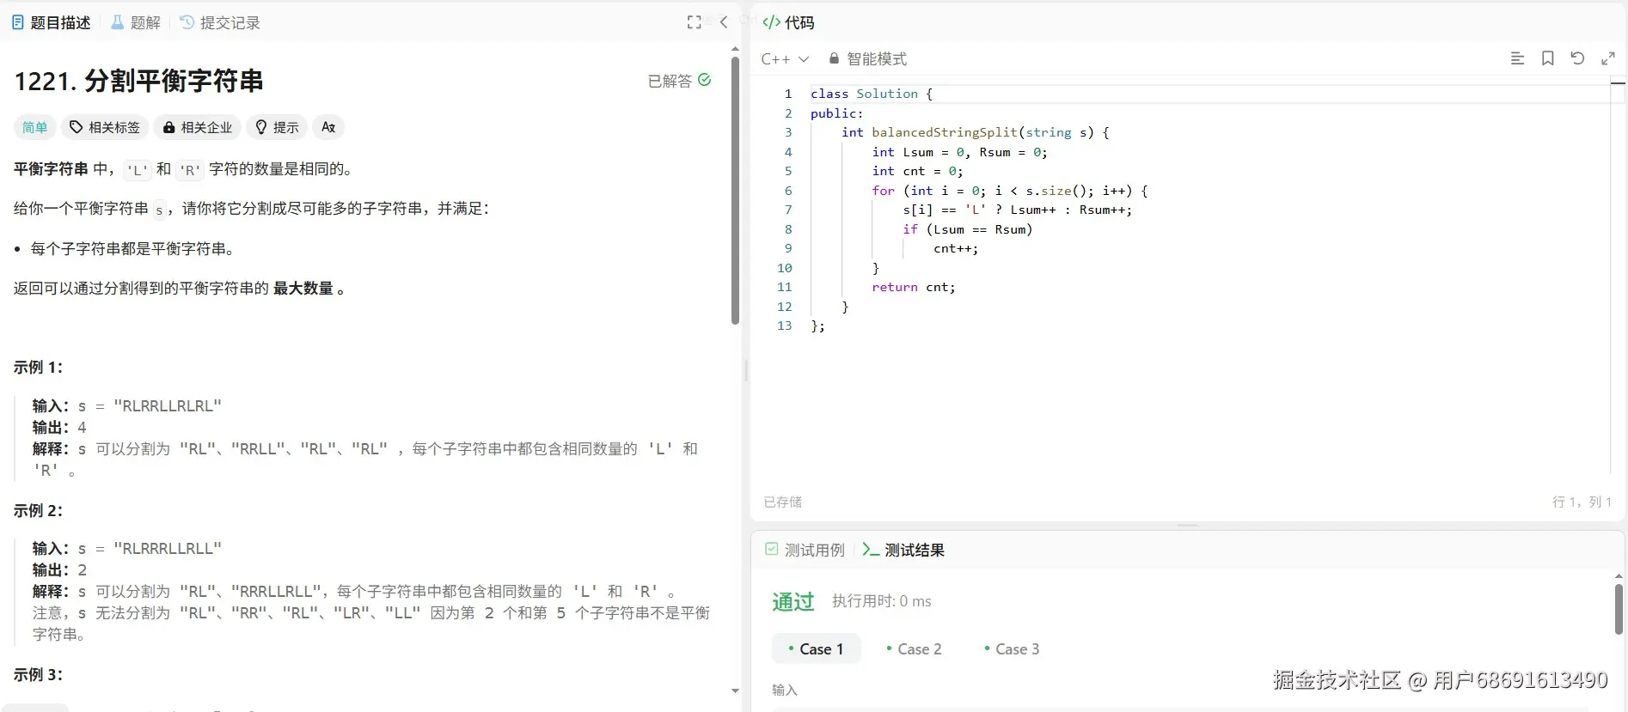The height and width of the screenshot is (712, 1628).
Task: Switch to the 题解 tab
Action: click(136, 22)
